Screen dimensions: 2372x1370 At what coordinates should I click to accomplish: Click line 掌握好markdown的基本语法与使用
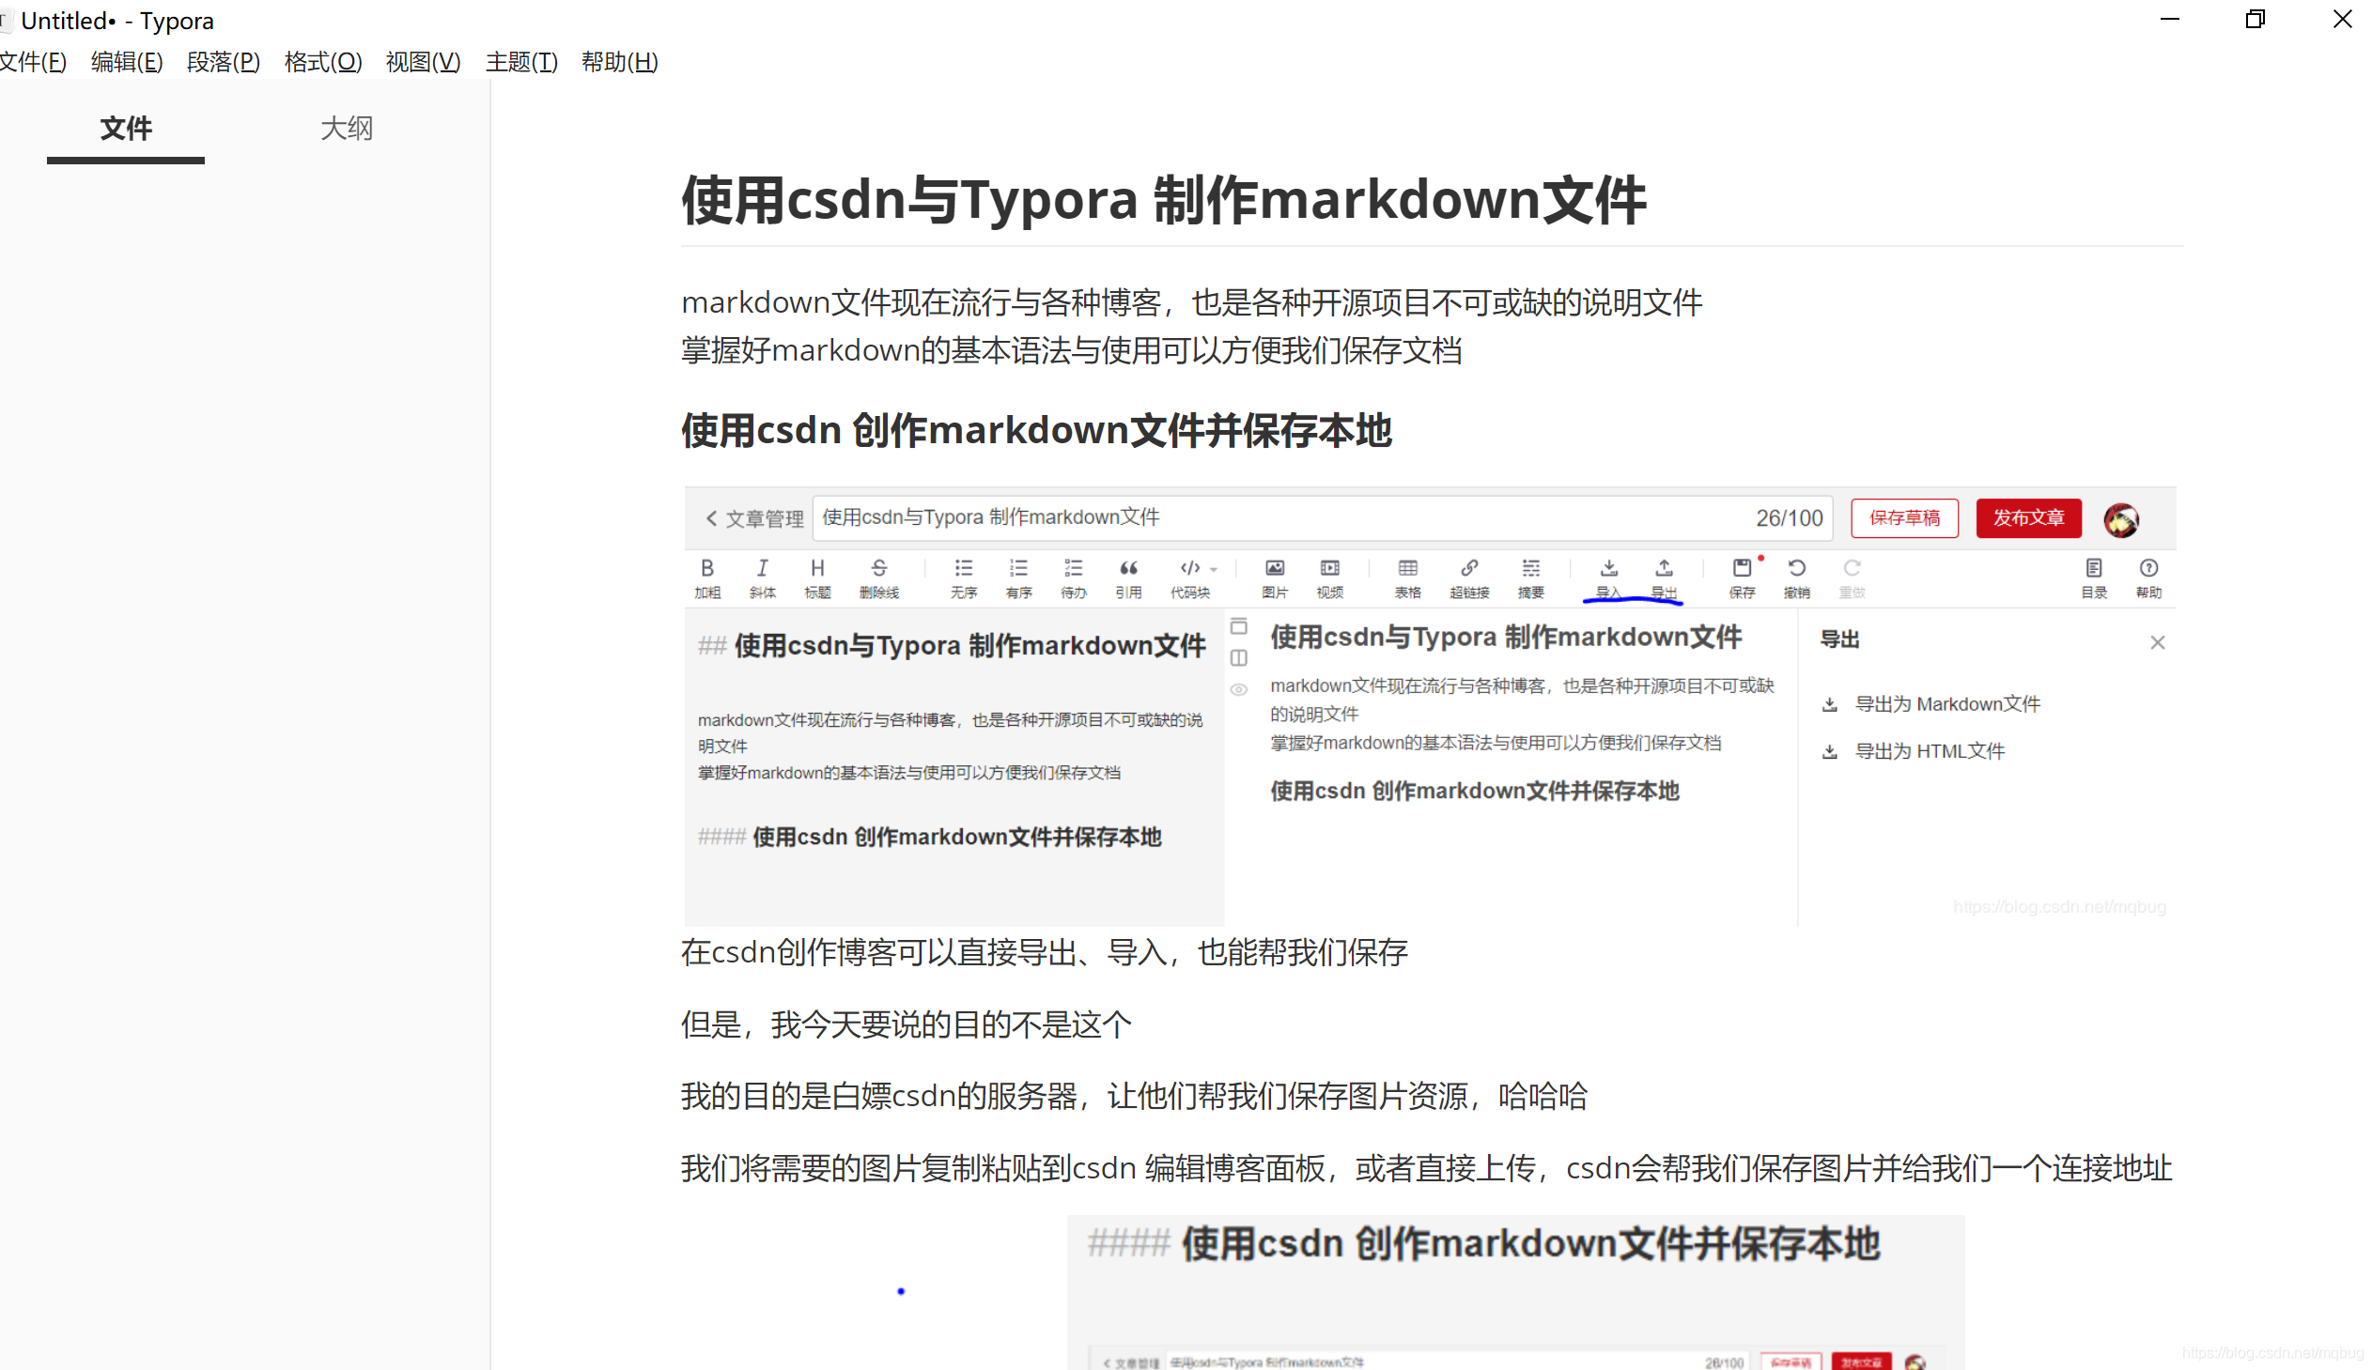click(x=1071, y=350)
